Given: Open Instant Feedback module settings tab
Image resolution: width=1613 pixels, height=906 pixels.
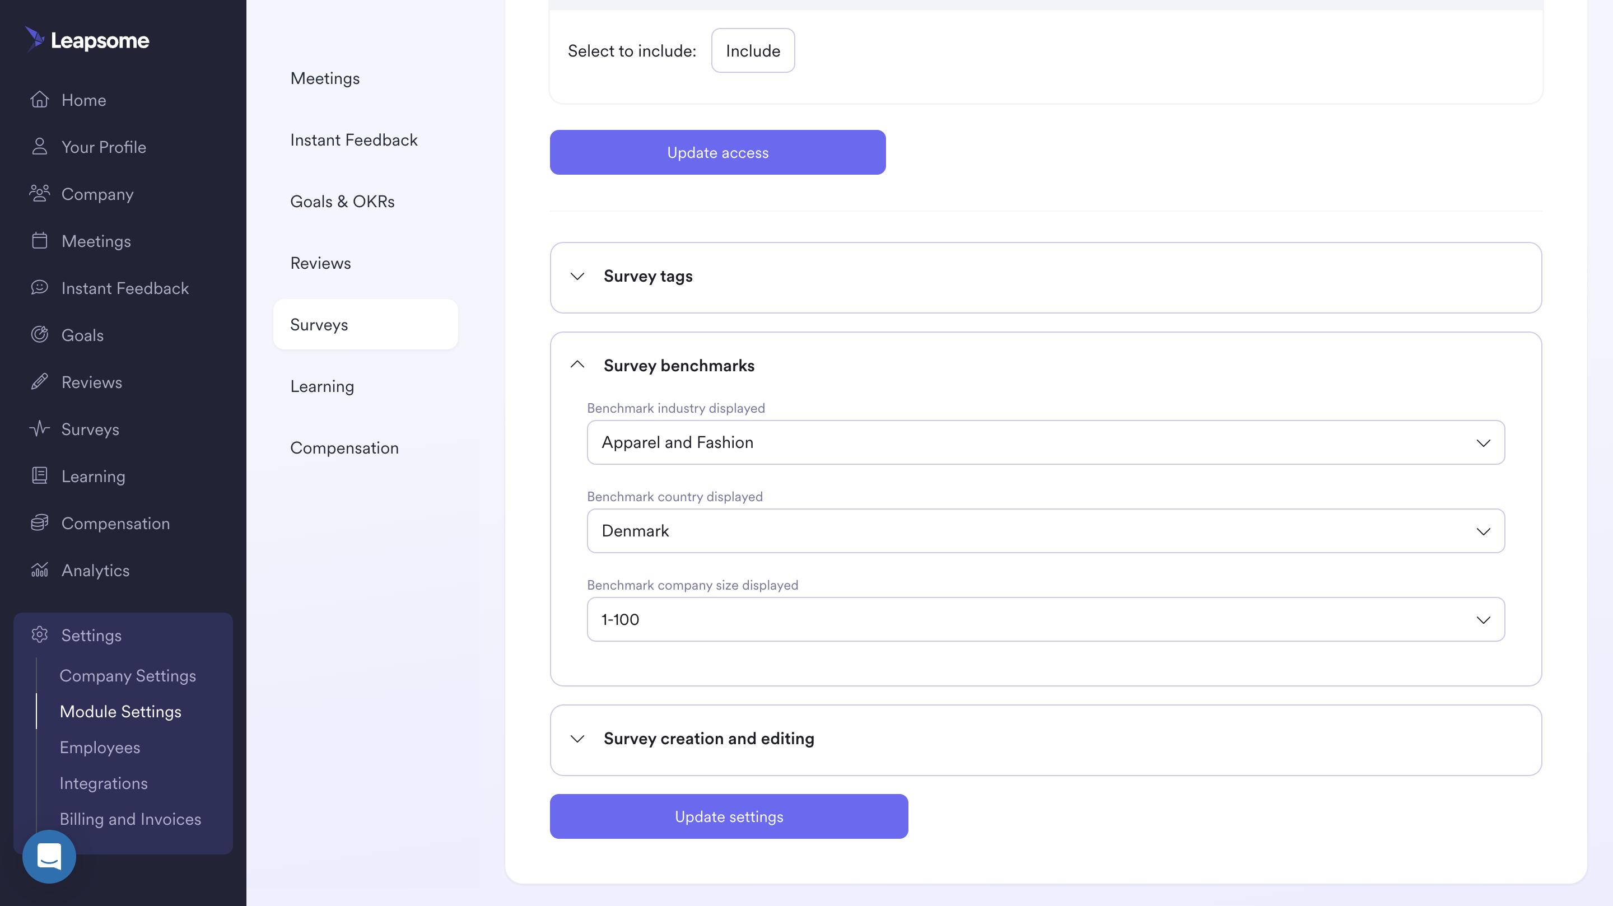Looking at the screenshot, I should (366, 139).
